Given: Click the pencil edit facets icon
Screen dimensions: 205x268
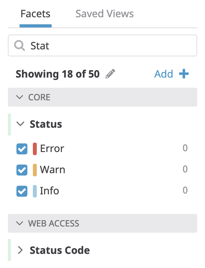Looking at the screenshot, I should pos(110,74).
